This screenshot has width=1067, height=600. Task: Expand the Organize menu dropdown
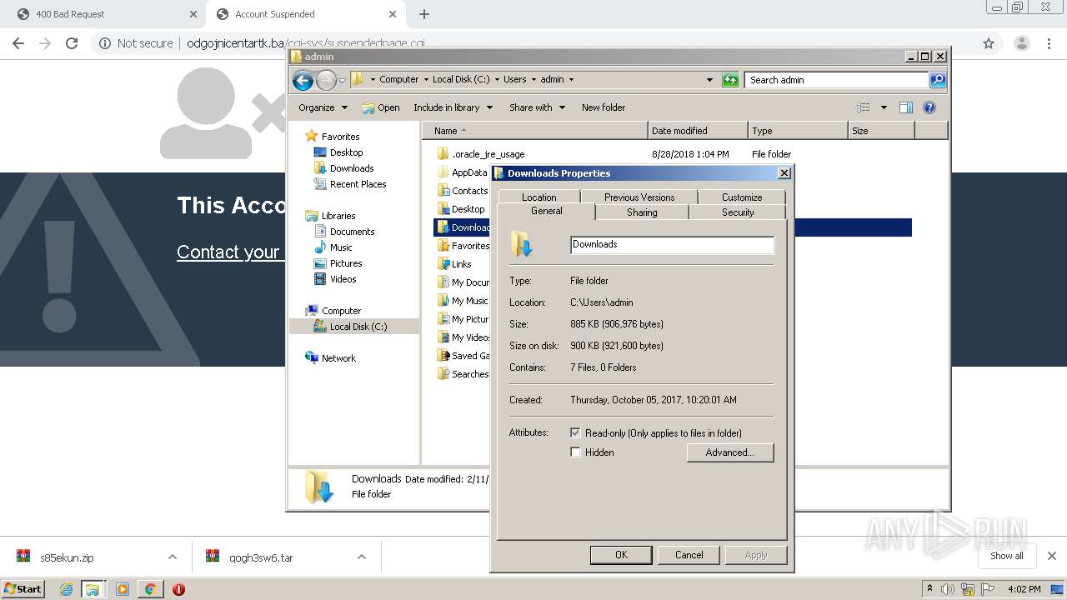click(344, 107)
